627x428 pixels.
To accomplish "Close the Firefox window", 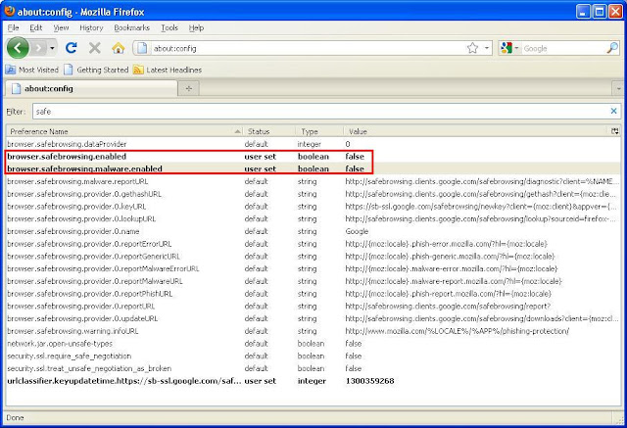I will point(615,12).
